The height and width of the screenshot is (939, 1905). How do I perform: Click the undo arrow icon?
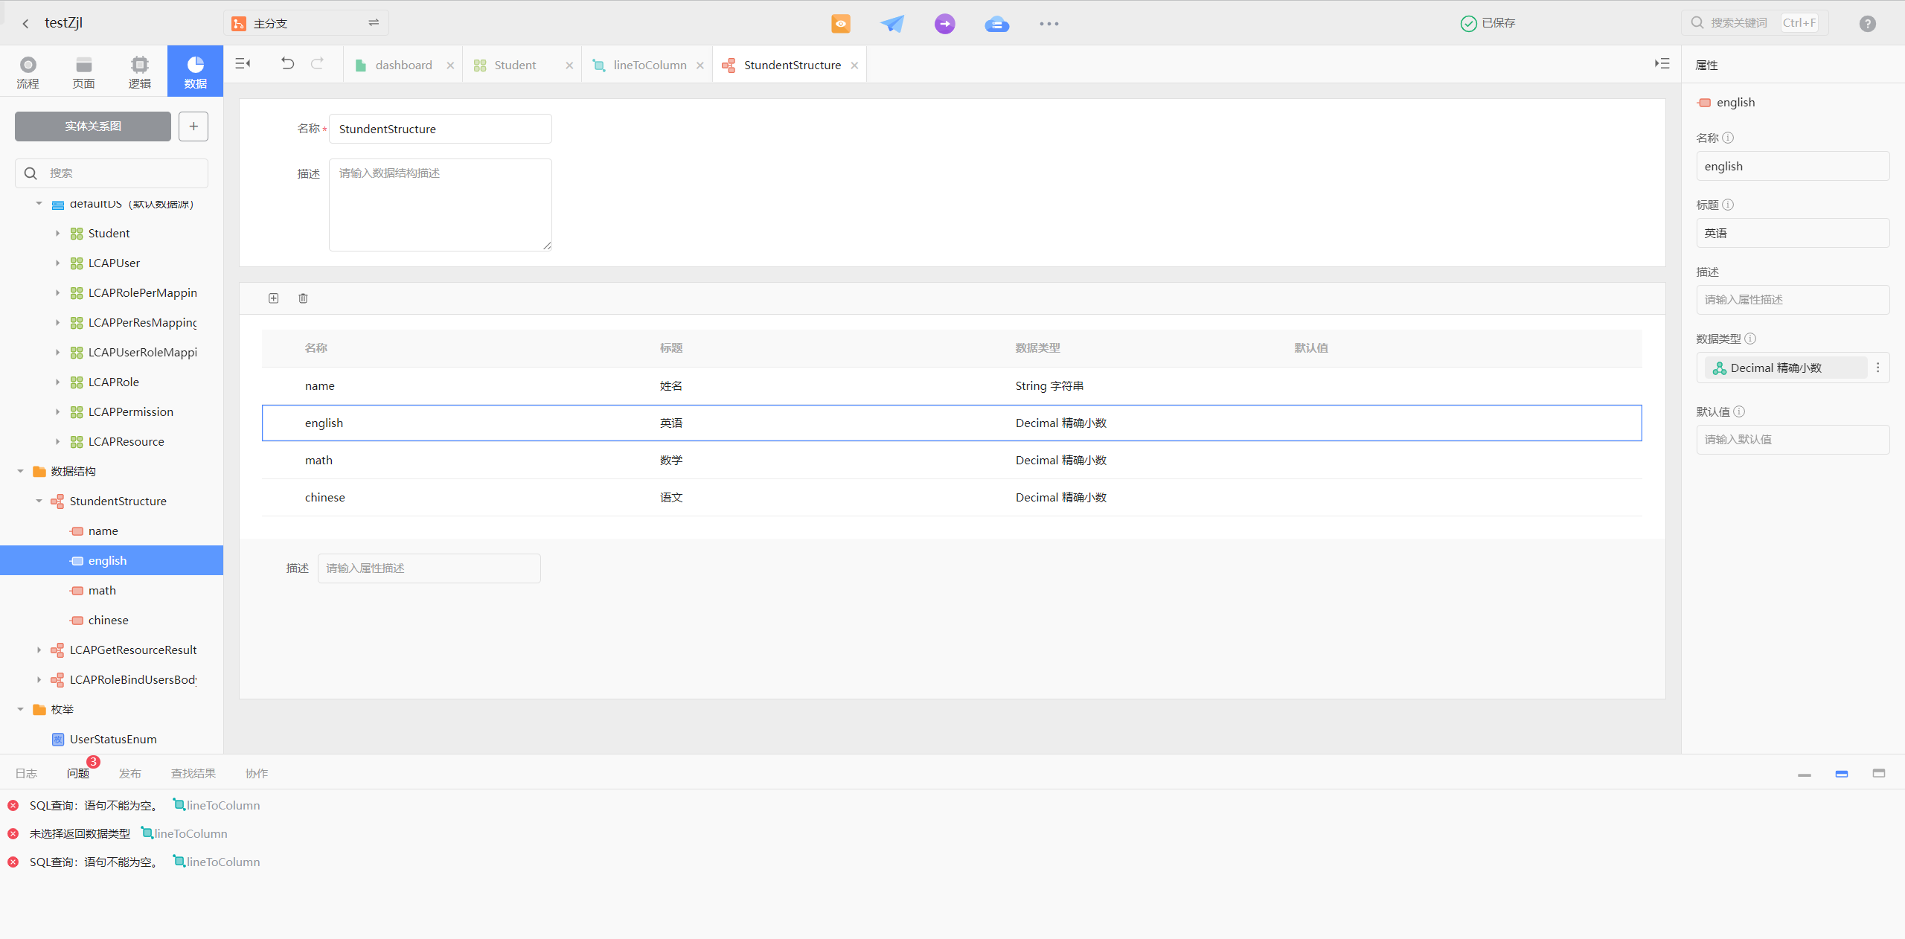(287, 64)
